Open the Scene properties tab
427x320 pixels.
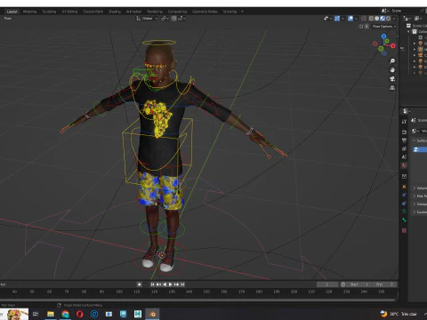tap(404, 157)
